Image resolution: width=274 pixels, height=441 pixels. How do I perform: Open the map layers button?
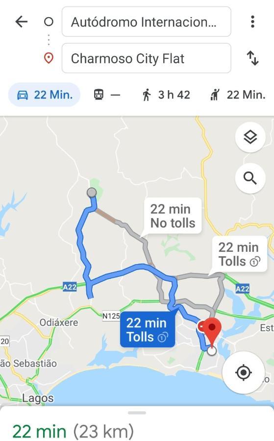click(x=250, y=138)
